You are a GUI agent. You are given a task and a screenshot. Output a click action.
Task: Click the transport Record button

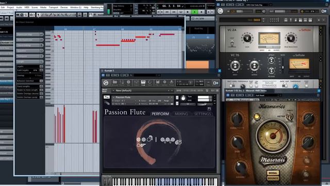coord(201,12)
